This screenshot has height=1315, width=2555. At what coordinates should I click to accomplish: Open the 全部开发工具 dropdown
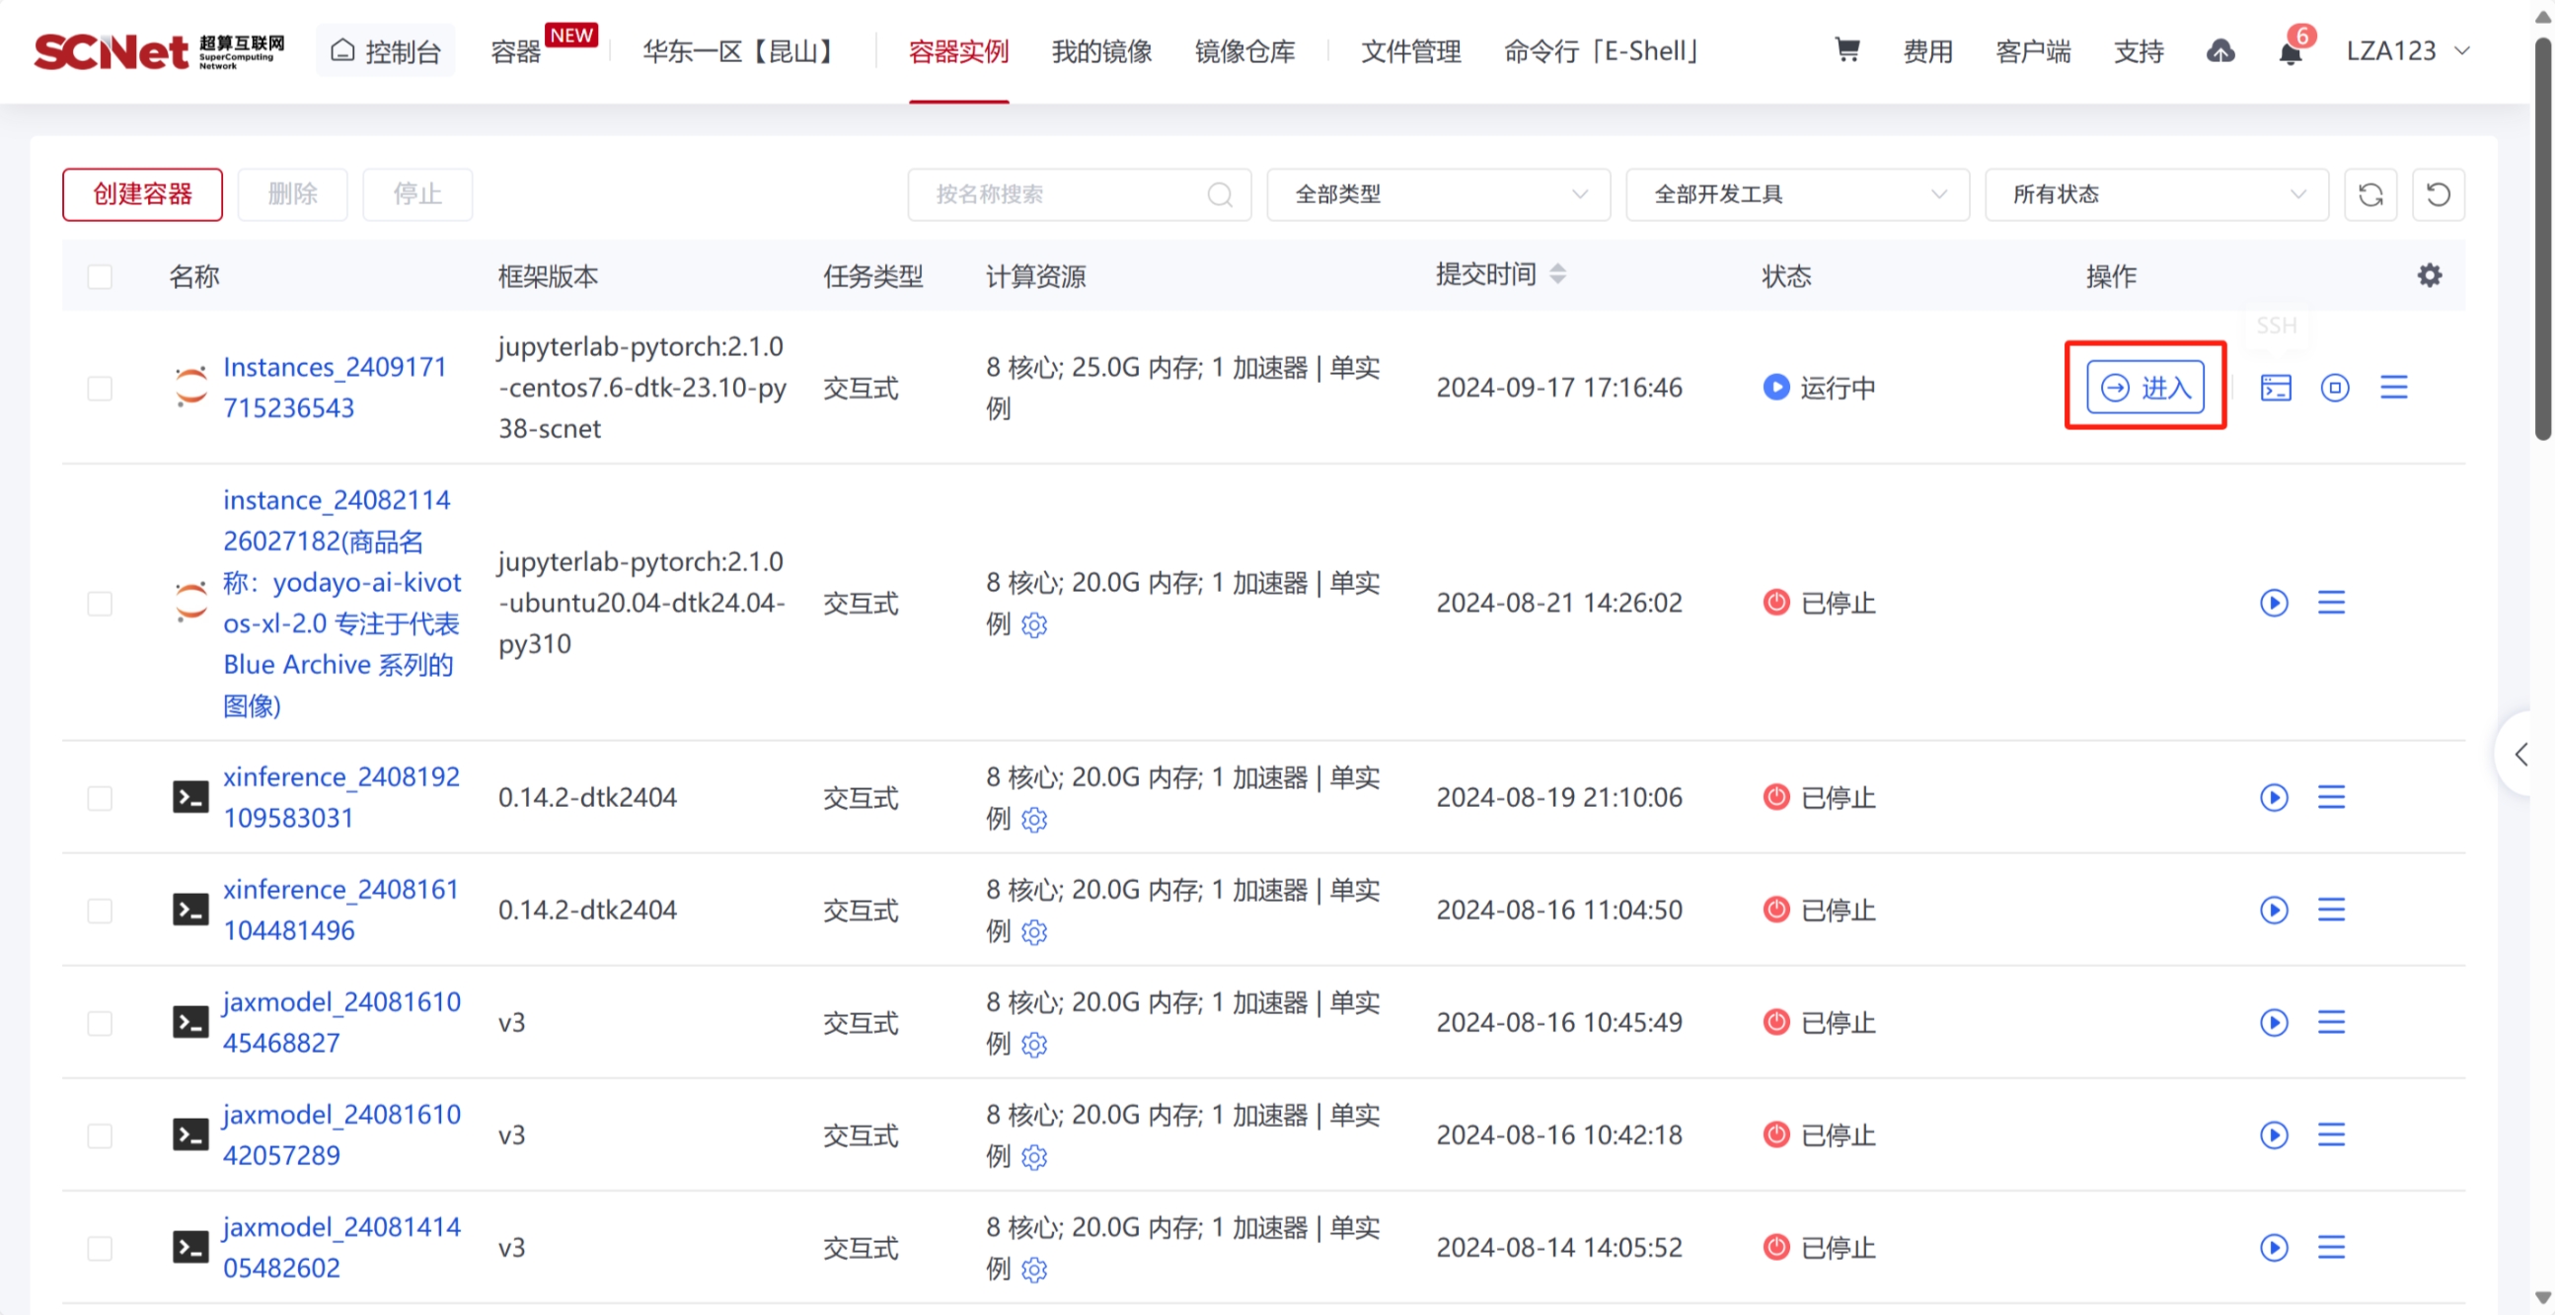[1797, 194]
